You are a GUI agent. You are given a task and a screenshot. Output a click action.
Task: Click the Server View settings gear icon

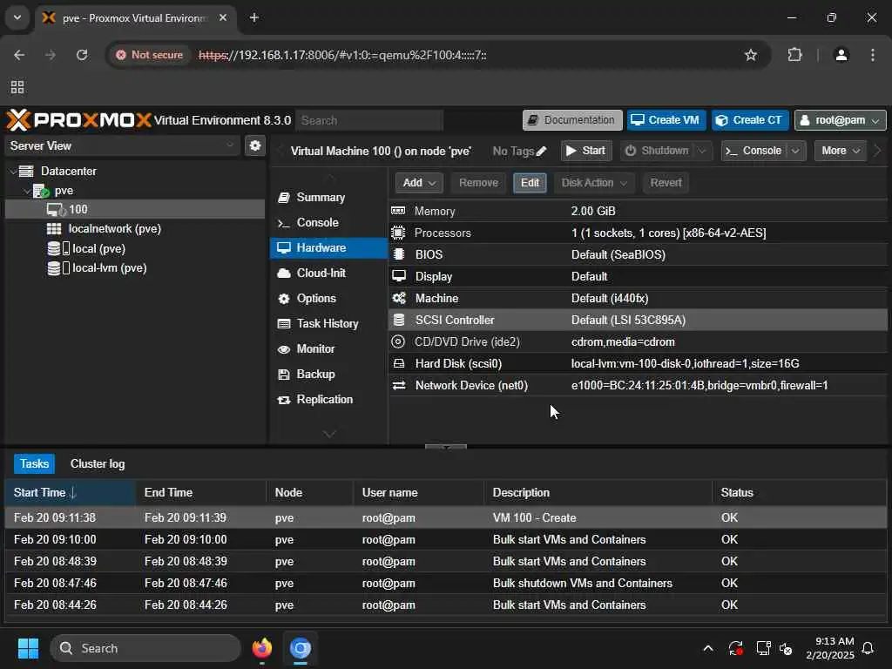(255, 145)
